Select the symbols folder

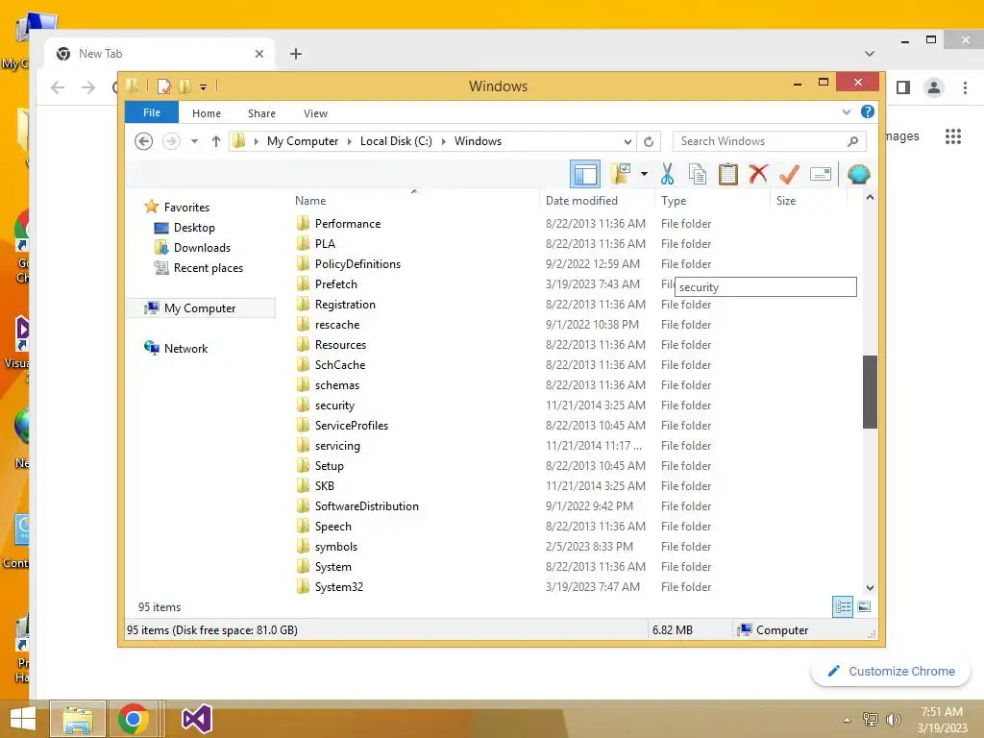pos(335,547)
